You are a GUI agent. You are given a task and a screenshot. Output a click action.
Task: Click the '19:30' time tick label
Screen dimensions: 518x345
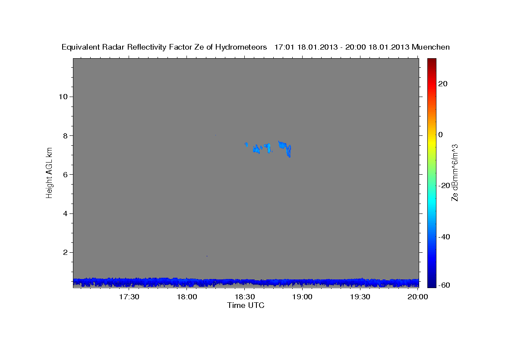[360, 297]
